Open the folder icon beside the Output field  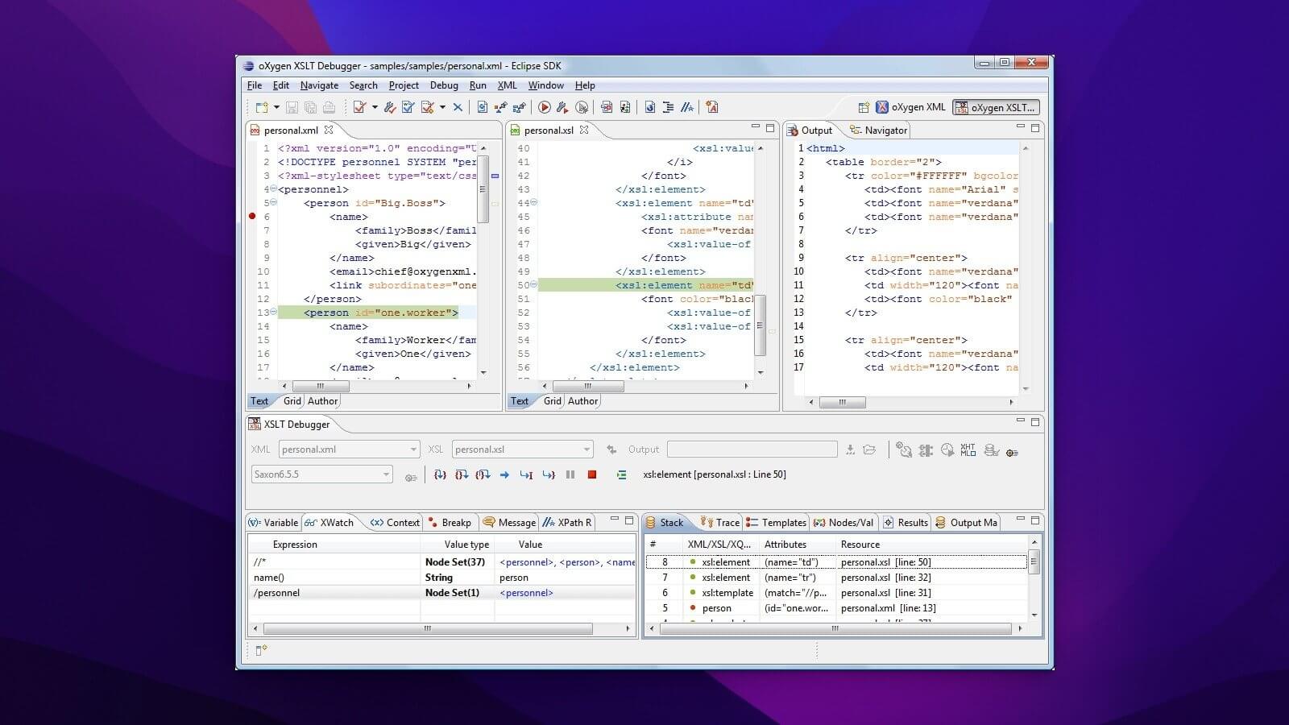point(869,449)
